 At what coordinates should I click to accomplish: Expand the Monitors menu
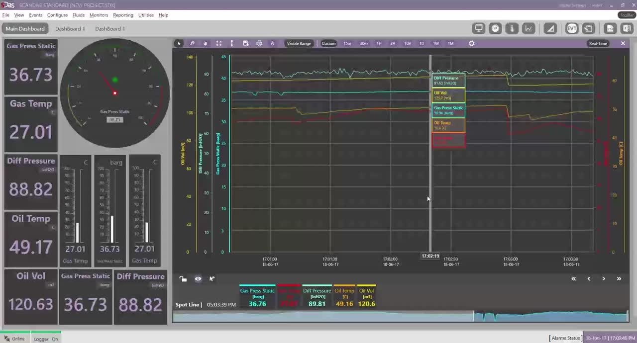pyautogui.click(x=99, y=15)
